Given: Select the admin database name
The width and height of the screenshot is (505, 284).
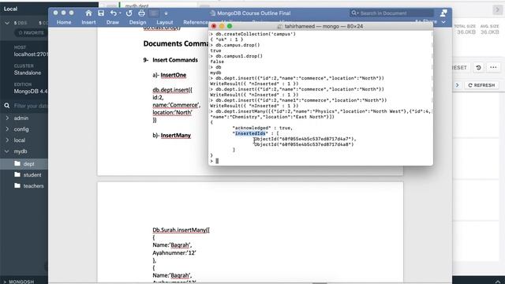Looking at the screenshot, I should pos(21,118).
